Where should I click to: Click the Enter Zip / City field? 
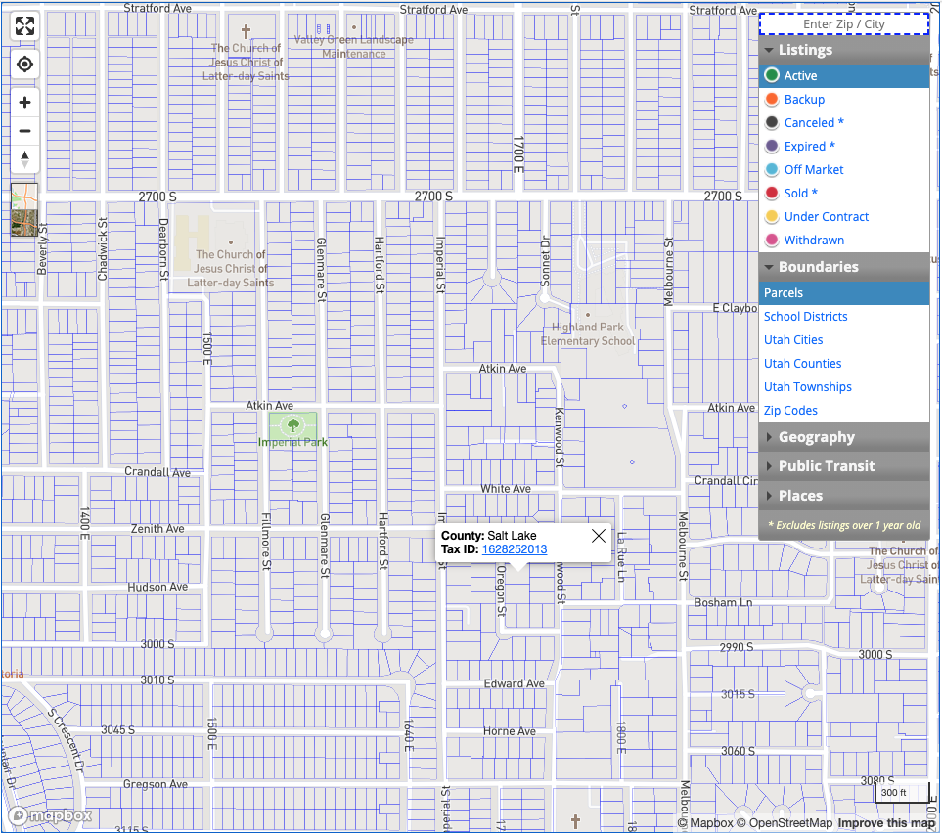[844, 24]
